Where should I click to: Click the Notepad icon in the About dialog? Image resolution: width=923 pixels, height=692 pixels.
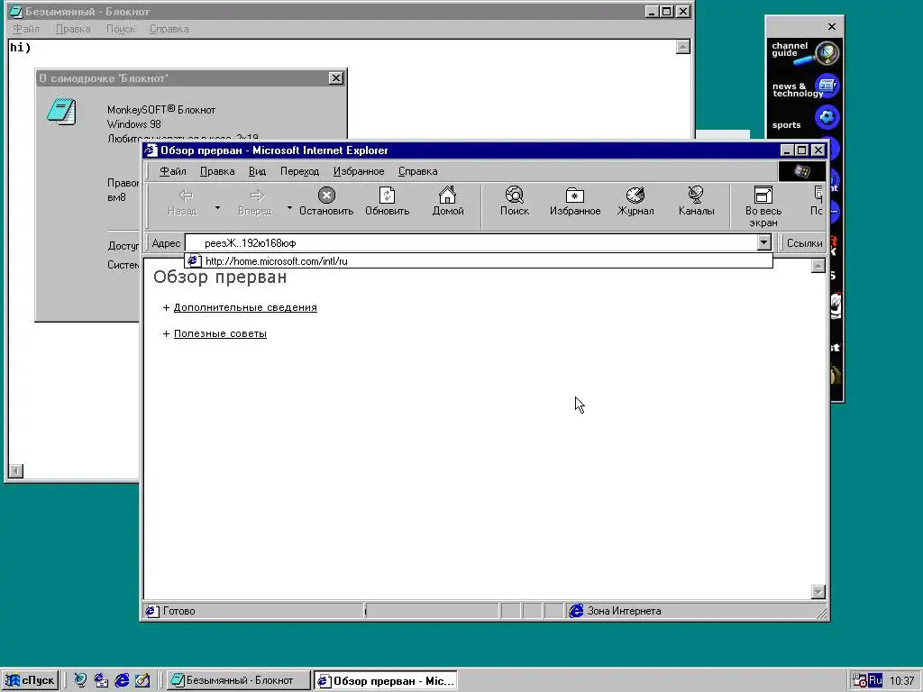pos(62,112)
